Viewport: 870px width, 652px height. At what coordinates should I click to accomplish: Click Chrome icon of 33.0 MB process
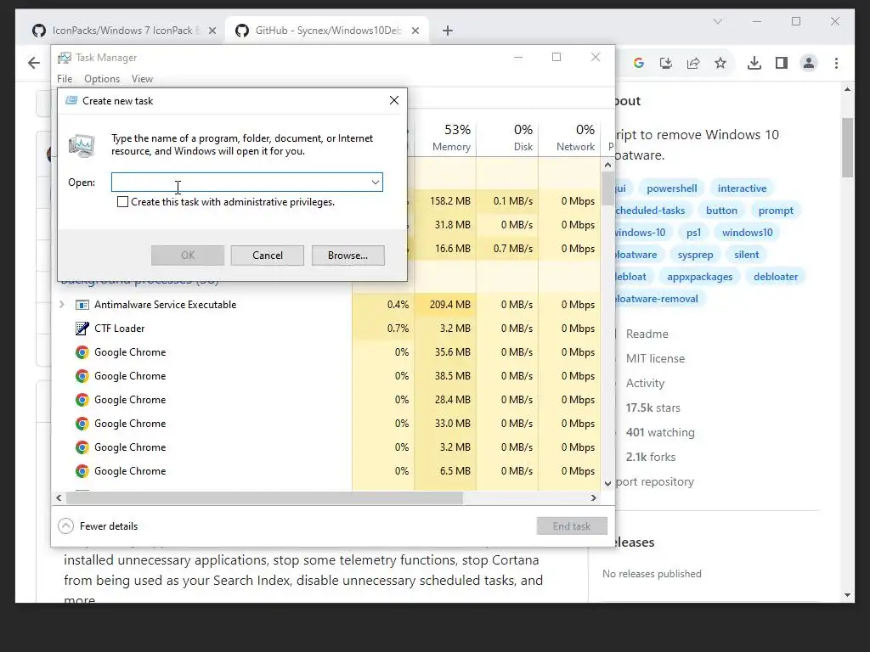82,424
